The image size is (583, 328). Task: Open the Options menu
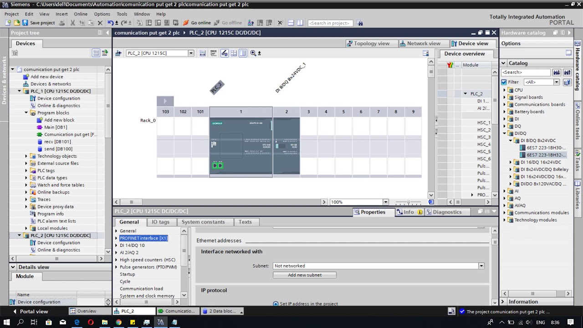click(x=102, y=14)
